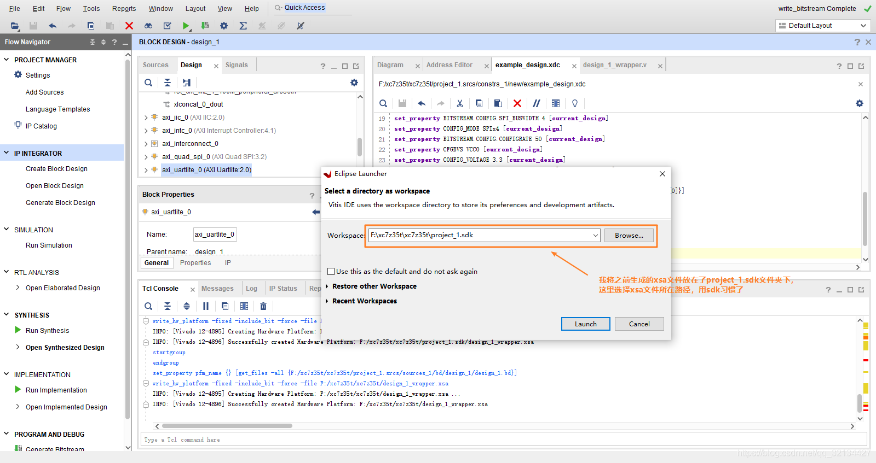Click the column selection mode icon in editor

(556, 103)
